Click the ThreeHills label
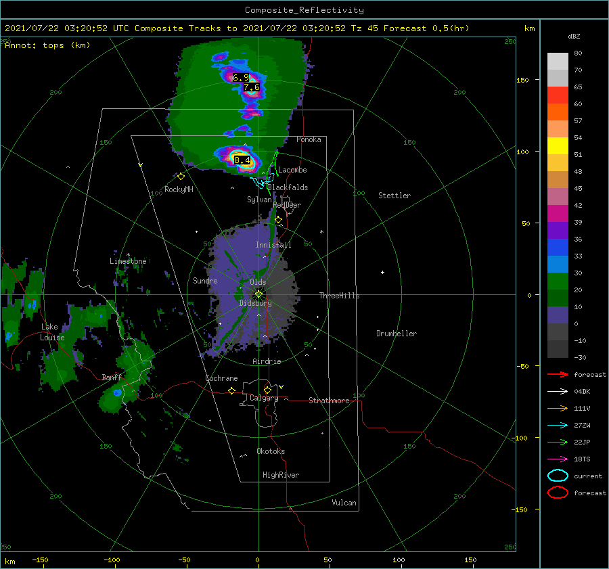This screenshot has width=609, height=569. (339, 296)
